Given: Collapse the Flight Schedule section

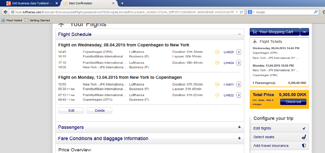Looking at the screenshot, I should (239, 34).
